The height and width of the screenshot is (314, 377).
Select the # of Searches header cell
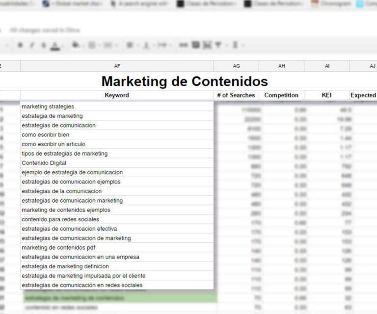[236, 95]
